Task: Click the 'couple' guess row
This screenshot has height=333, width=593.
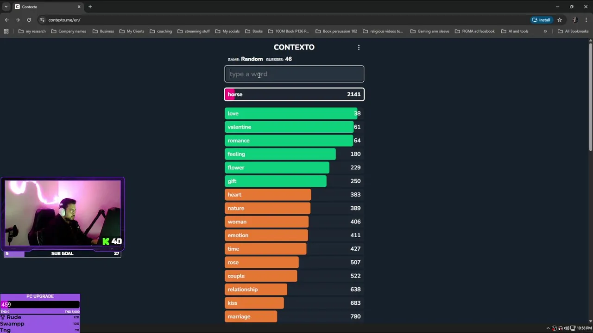Action: pos(294,276)
